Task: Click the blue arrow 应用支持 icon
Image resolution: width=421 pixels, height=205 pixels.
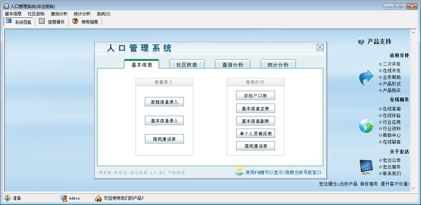Action: click(366, 77)
